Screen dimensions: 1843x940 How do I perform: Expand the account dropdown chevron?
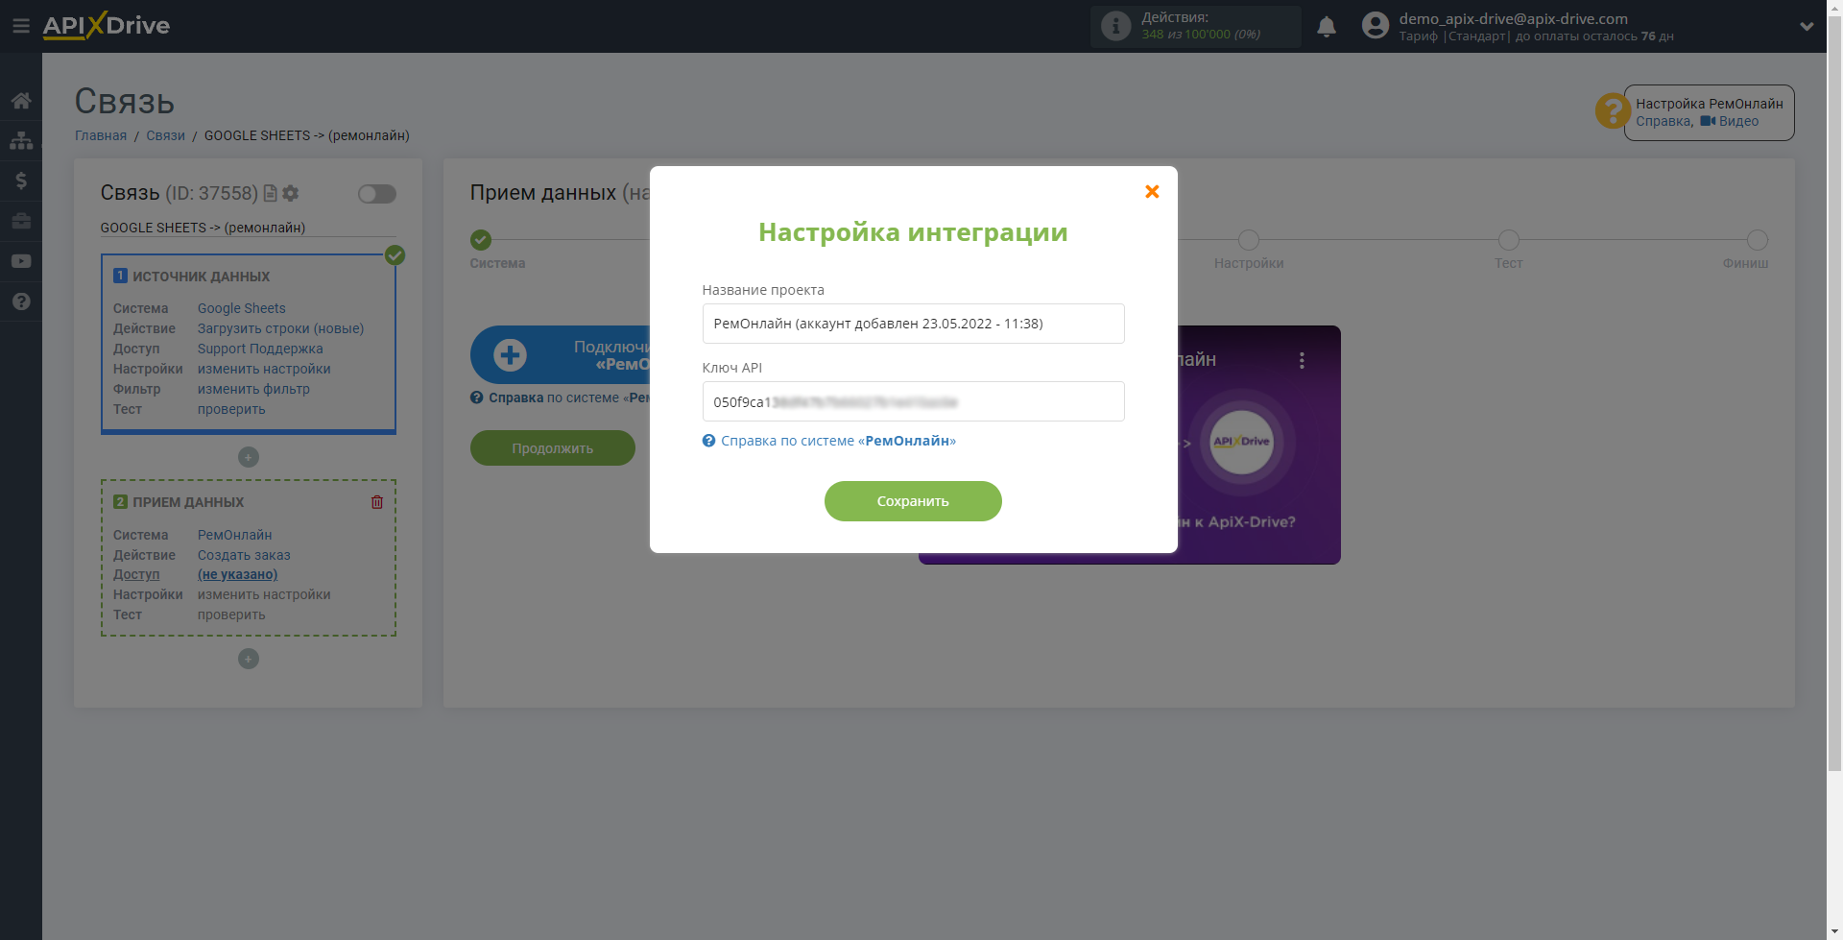(x=1807, y=26)
